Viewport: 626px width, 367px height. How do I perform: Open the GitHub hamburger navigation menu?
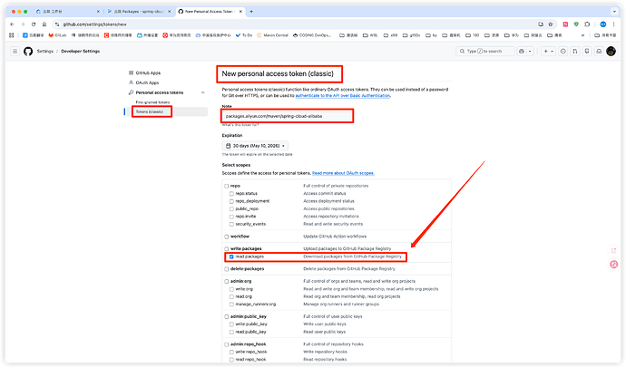[x=15, y=51]
